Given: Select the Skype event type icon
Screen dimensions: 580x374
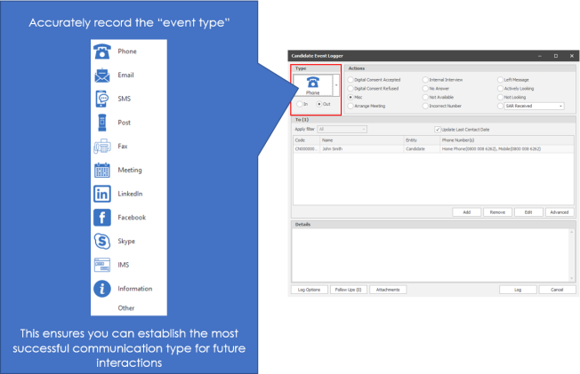Looking at the screenshot, I should [x=102, y=241].
